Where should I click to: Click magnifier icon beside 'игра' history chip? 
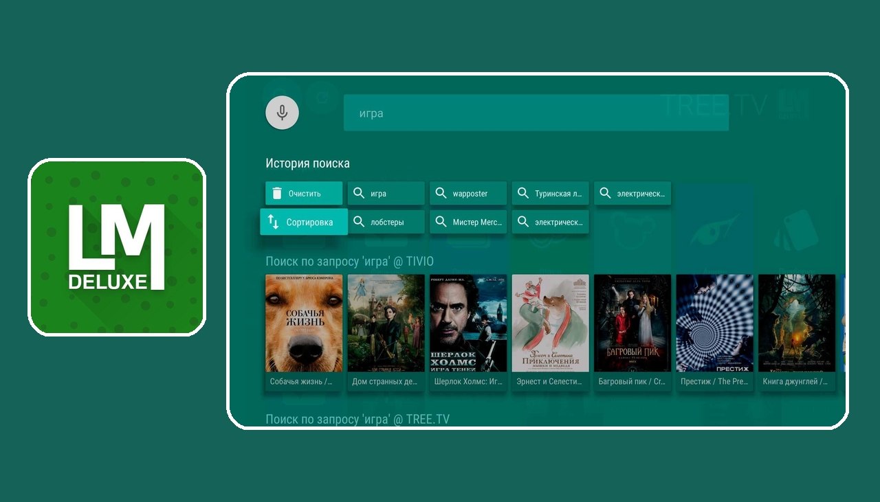pyautogui.click(x=359, y=194)
